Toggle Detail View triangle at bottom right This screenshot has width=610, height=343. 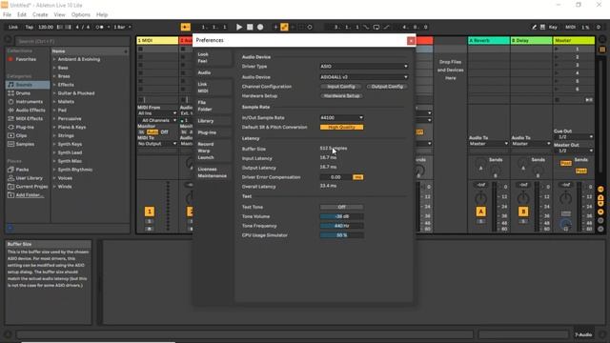tap(602, 334)
